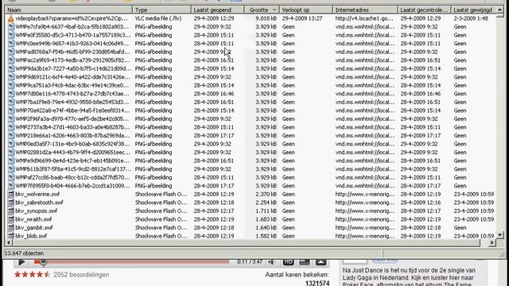Click the video seek bar playhead handle
This screenshot has height=286, width=509.
click(43, 262)
